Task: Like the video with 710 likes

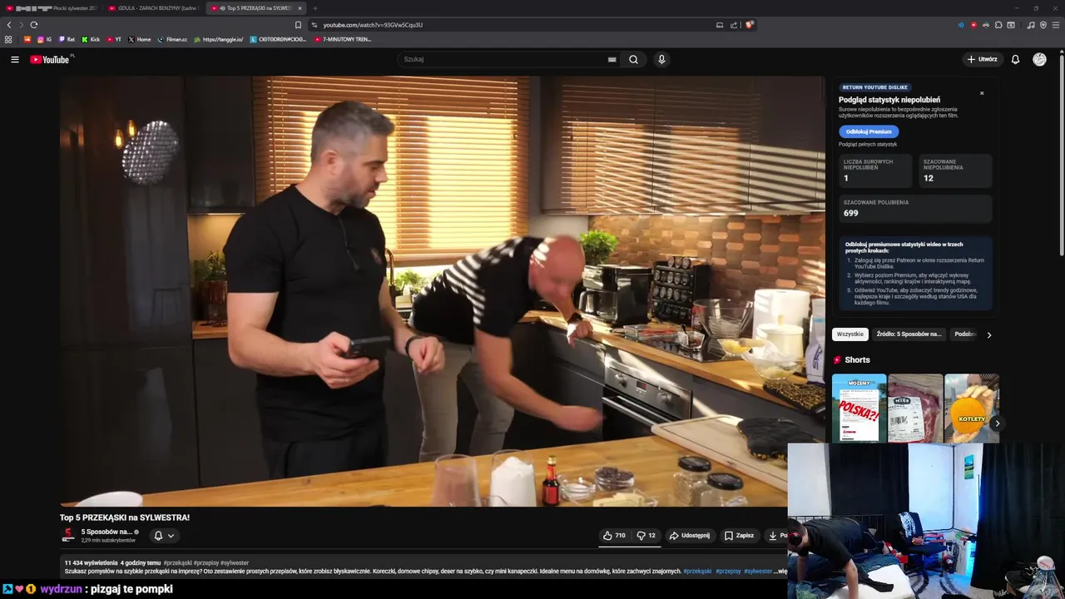Action: pos(614,535)
